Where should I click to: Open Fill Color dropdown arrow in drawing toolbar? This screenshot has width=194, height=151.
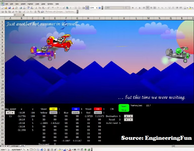62,149
